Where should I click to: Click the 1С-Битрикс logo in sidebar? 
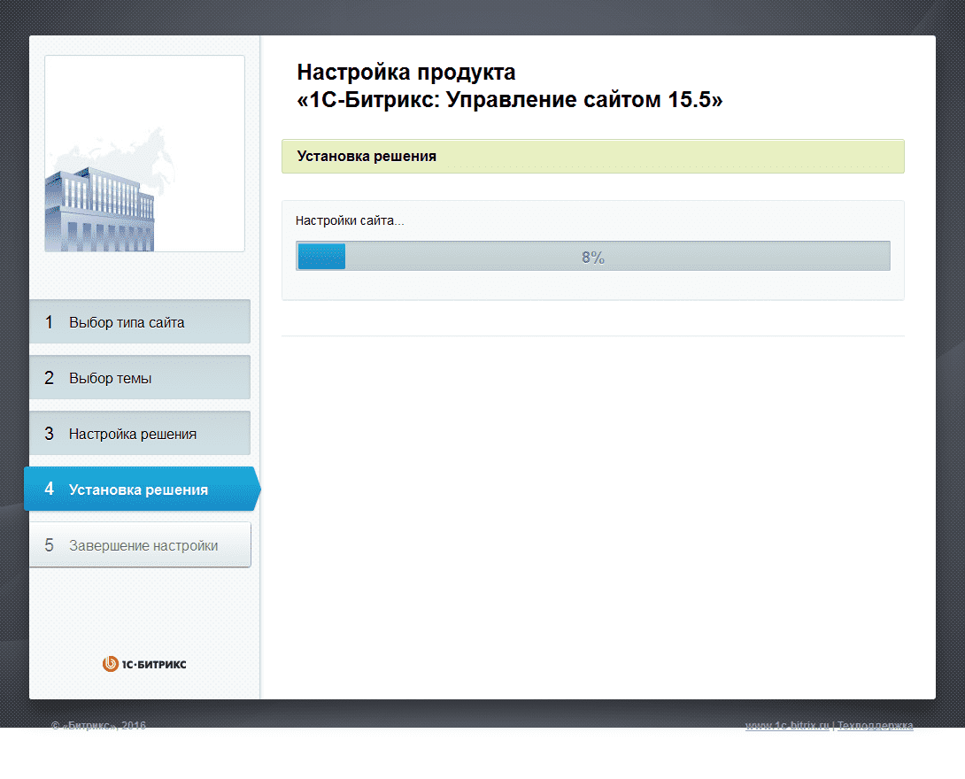pos(144,664)
